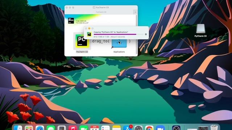Select the PyCharm CE label under the app icon

82,52
